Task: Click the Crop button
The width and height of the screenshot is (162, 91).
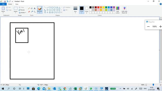Action: click(x=21, y=7)
